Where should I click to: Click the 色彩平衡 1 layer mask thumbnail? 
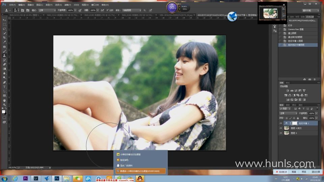pyautogui.click(x=295, y=123)
